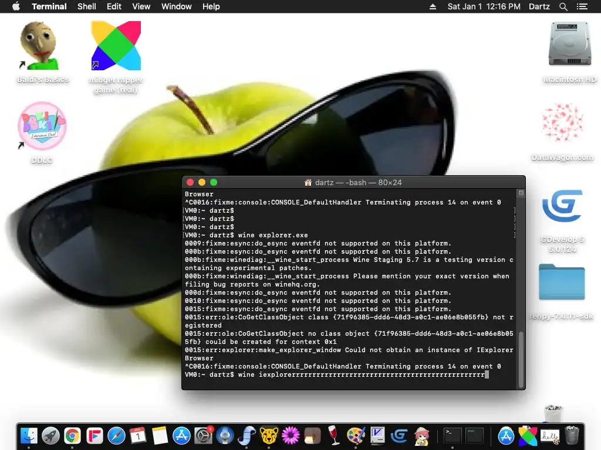Open the Help menu
Image resolution: width=601 pixels, height=450 pixels.
point(211,6)
